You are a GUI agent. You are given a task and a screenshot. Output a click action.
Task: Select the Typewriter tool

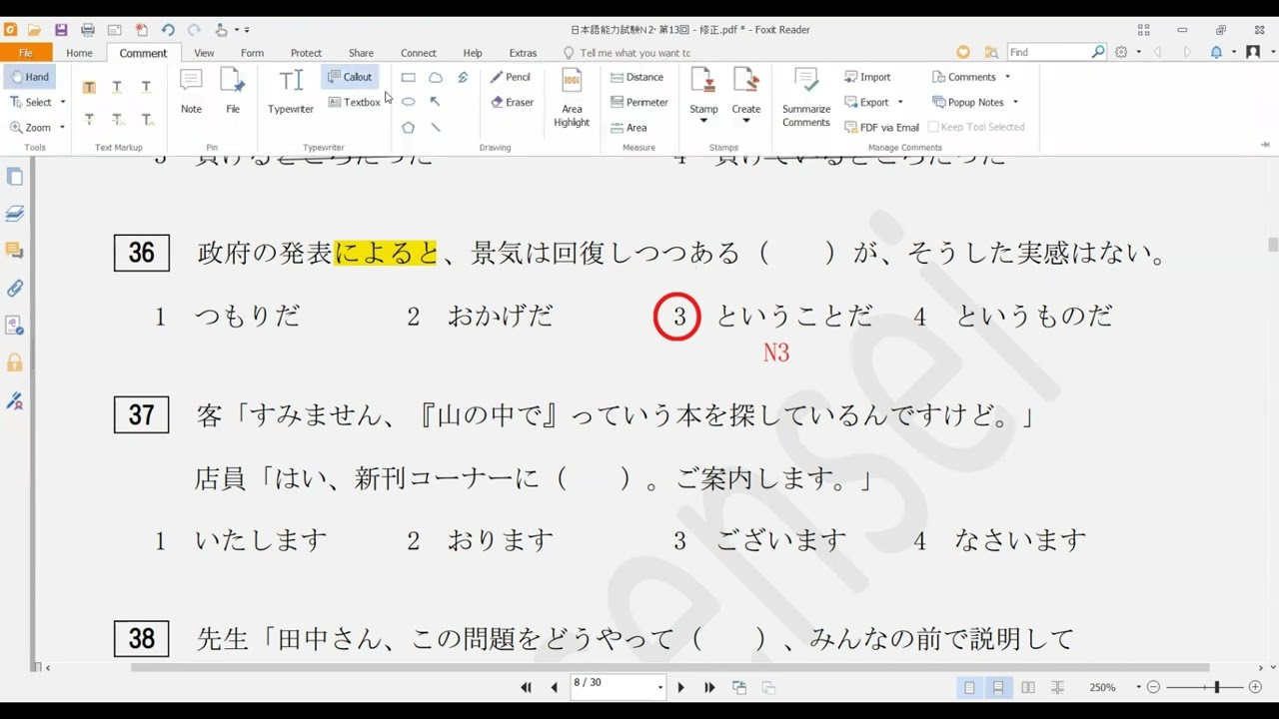click(291, 91)
